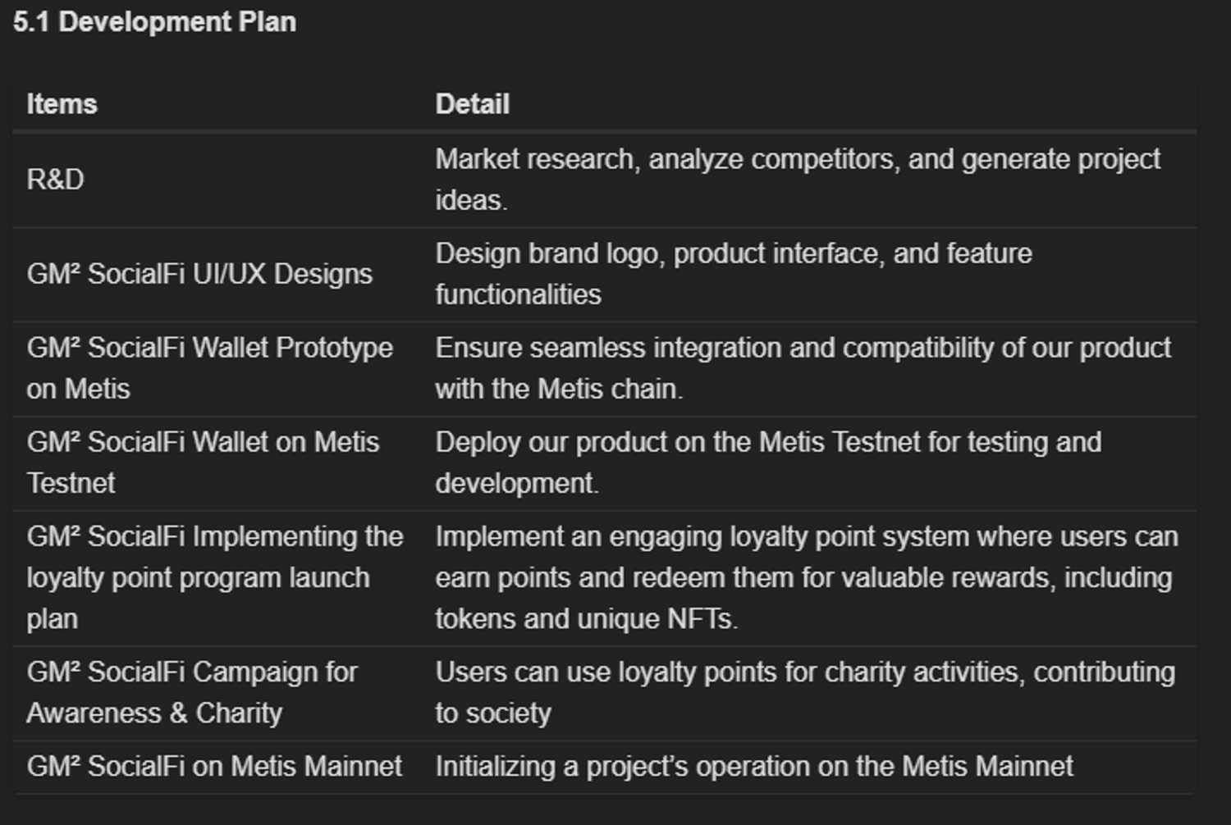
Task: Click the Deploy on Metis Testnet detail
Action: (768, 463)
